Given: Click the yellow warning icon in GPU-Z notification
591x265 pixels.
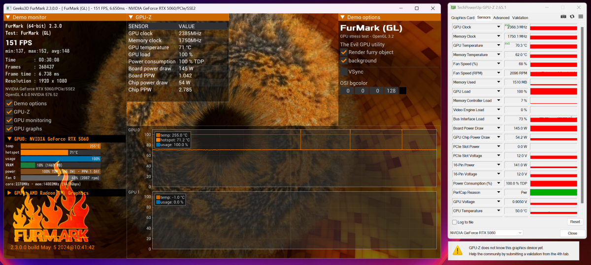Looking at the screenshot, I should 458,250.
